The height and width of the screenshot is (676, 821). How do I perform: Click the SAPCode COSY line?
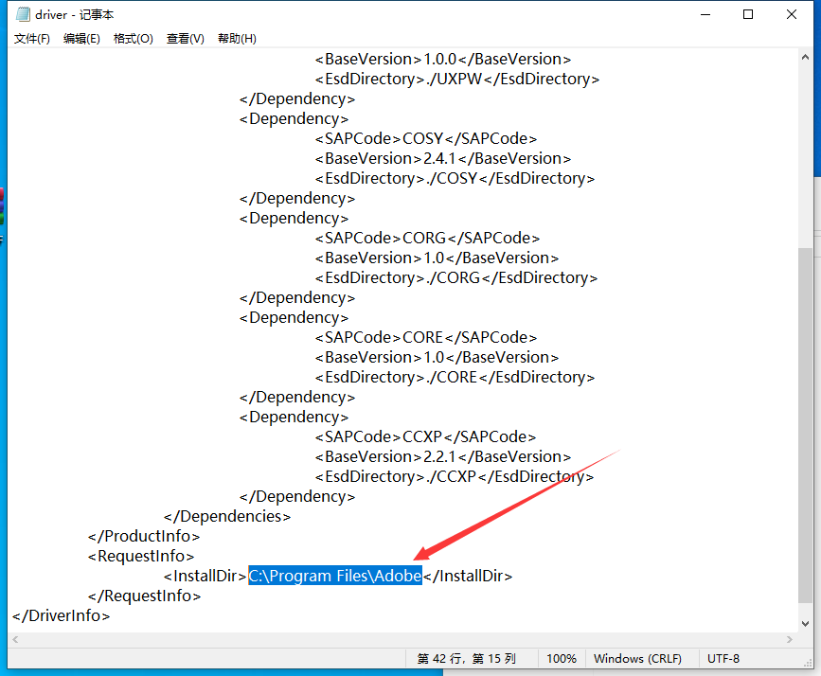point(426,138)
